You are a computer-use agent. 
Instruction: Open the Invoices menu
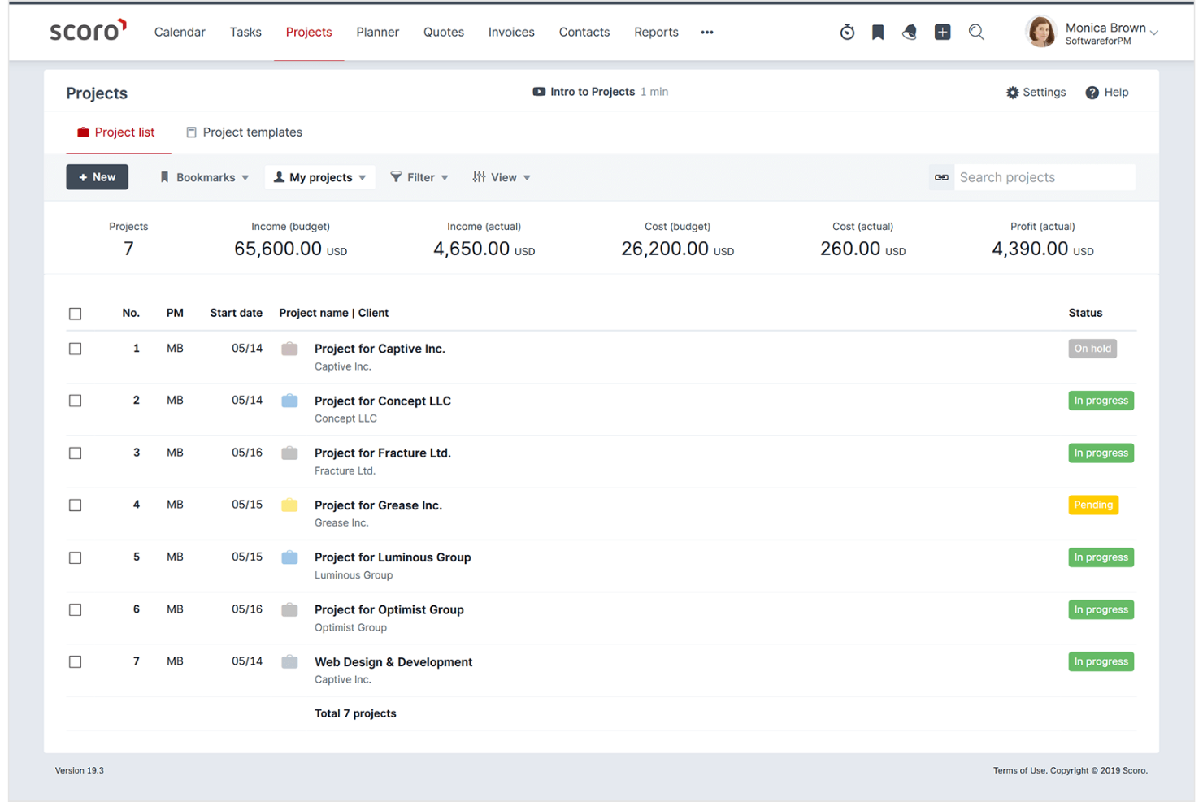pos(511,32)
